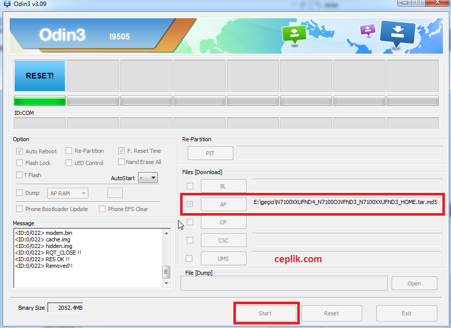Enable the Re-Partition checkbox
The height and width of the screenshot is (328, 451).
[69, 151]
